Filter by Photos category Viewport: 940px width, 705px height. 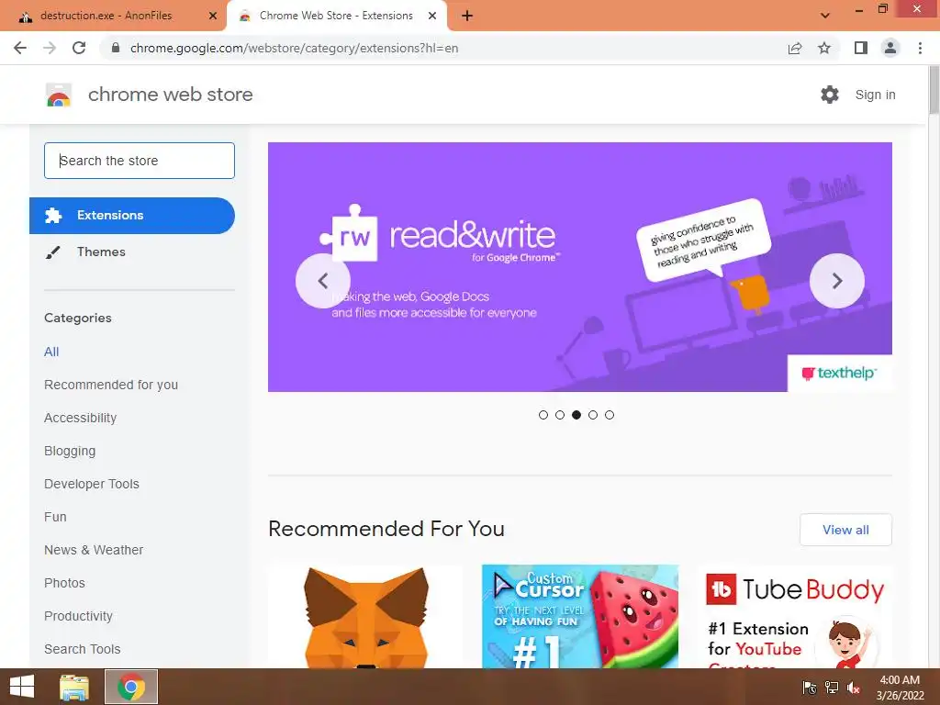(x=65, y=583)
